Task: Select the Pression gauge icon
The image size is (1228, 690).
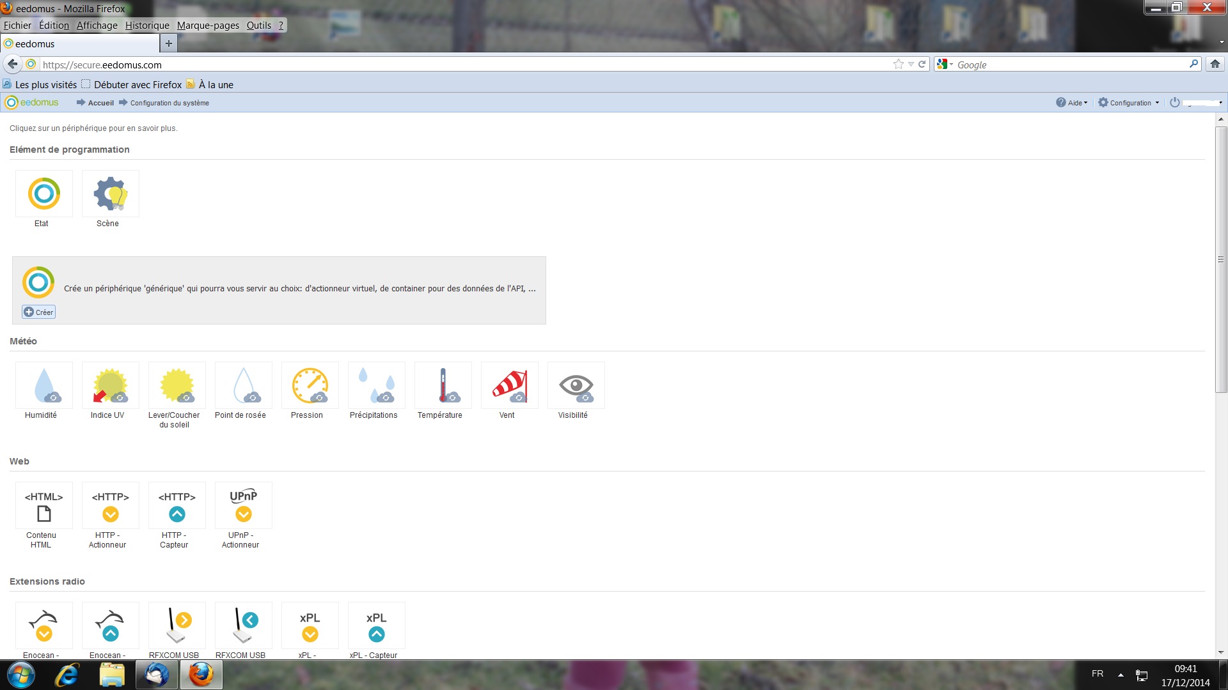Action: click(310, 385)
